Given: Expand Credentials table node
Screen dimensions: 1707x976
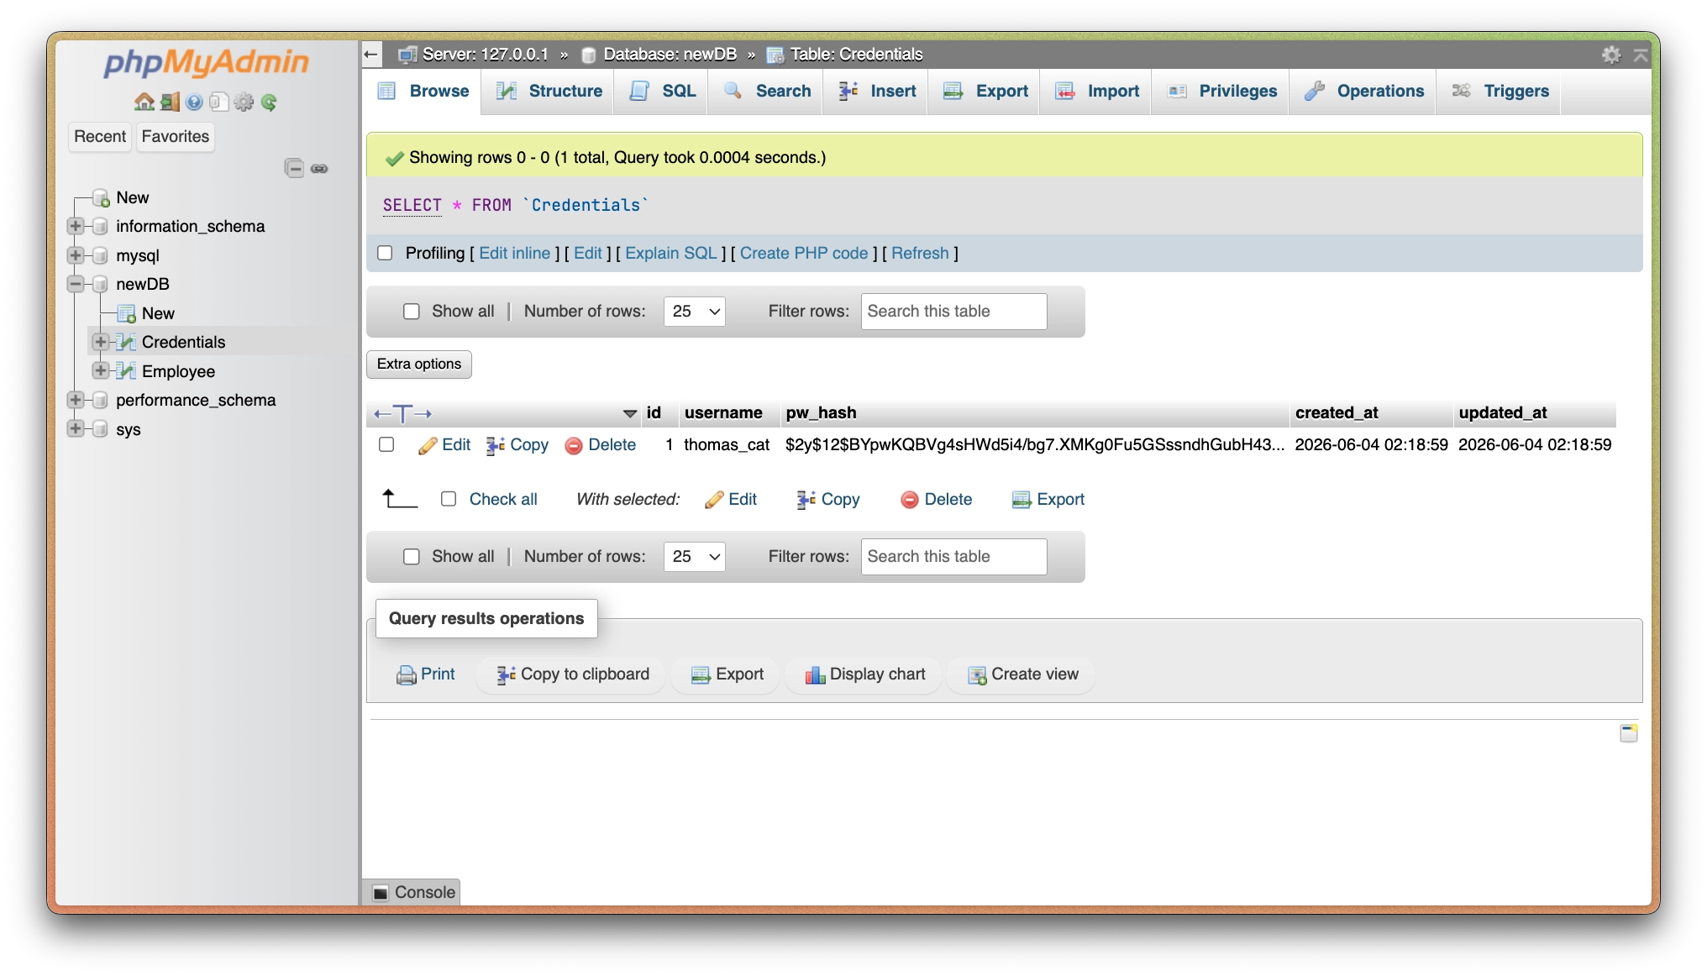Looking at the screenshot, I should pyautogui.click(x=101, y=342).
